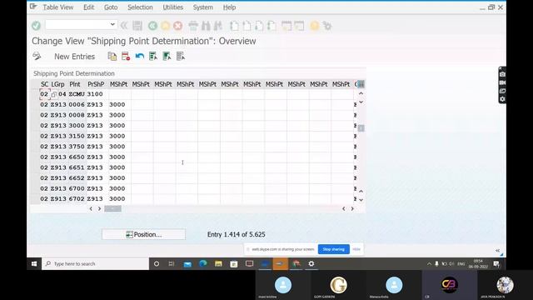Open Microsoft Edge from taskbar
533x300 pixels.
point(203,263)
